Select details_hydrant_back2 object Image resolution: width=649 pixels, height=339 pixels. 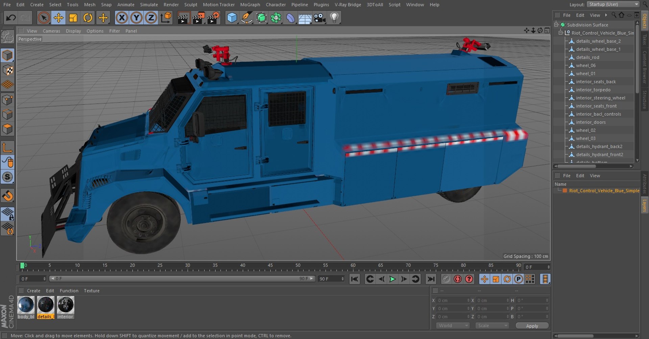click(599, 147)
